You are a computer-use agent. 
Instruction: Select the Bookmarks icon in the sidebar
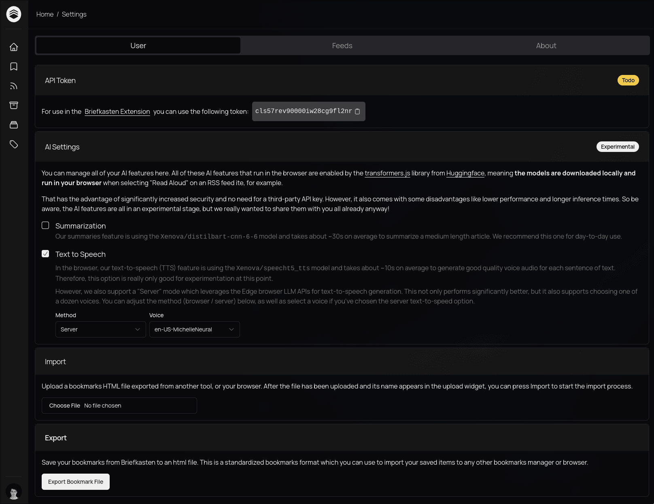[14, 66]
